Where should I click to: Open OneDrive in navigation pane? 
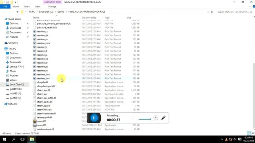pos(13,43)
